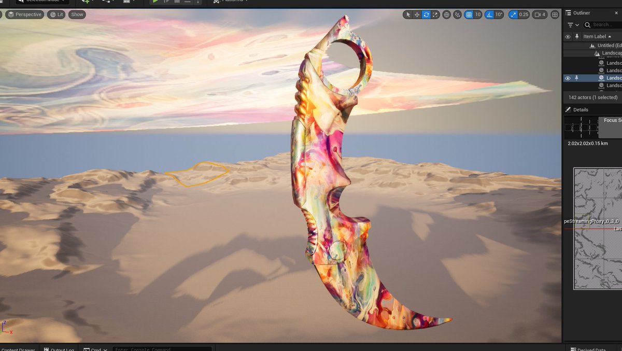Click the 2.02x2.02x0.15 km size text
The width and height of the screenshot is (622, 351).
tap(588, 144)
